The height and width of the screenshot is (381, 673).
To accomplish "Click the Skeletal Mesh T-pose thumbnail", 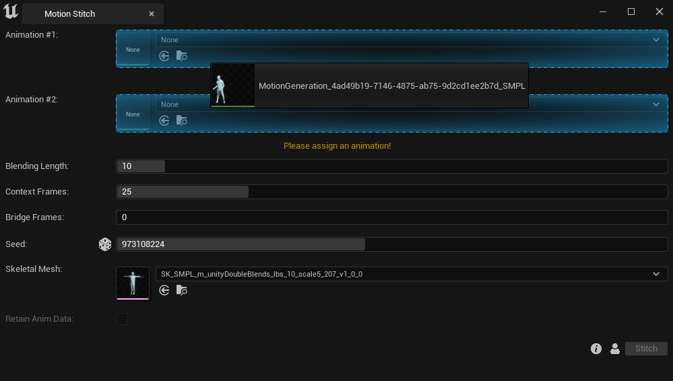I will pyautogui.click(x=133, y=283).
